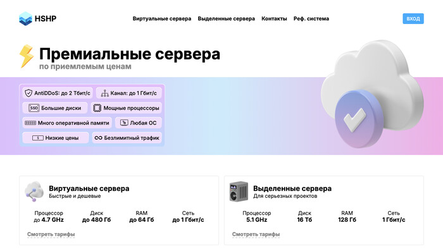Click the banknote icon beside Низкие цены
Image resolution: width=443 pixels, height=249 pixels.
tap(37, 138)
